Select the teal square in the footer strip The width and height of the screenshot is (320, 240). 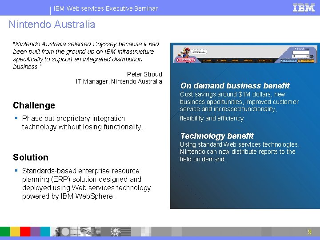[x=45, y=232]
